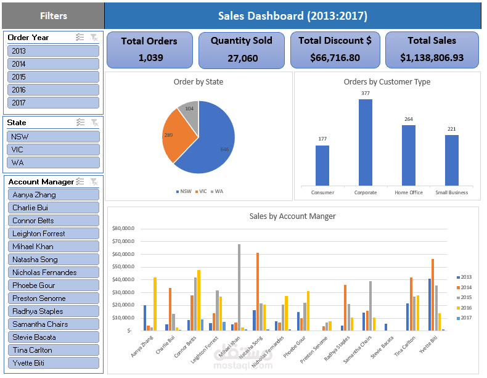Click the 2014 legend entry
The width and height of the screenshot is (487, 378).
click(464, 287)
